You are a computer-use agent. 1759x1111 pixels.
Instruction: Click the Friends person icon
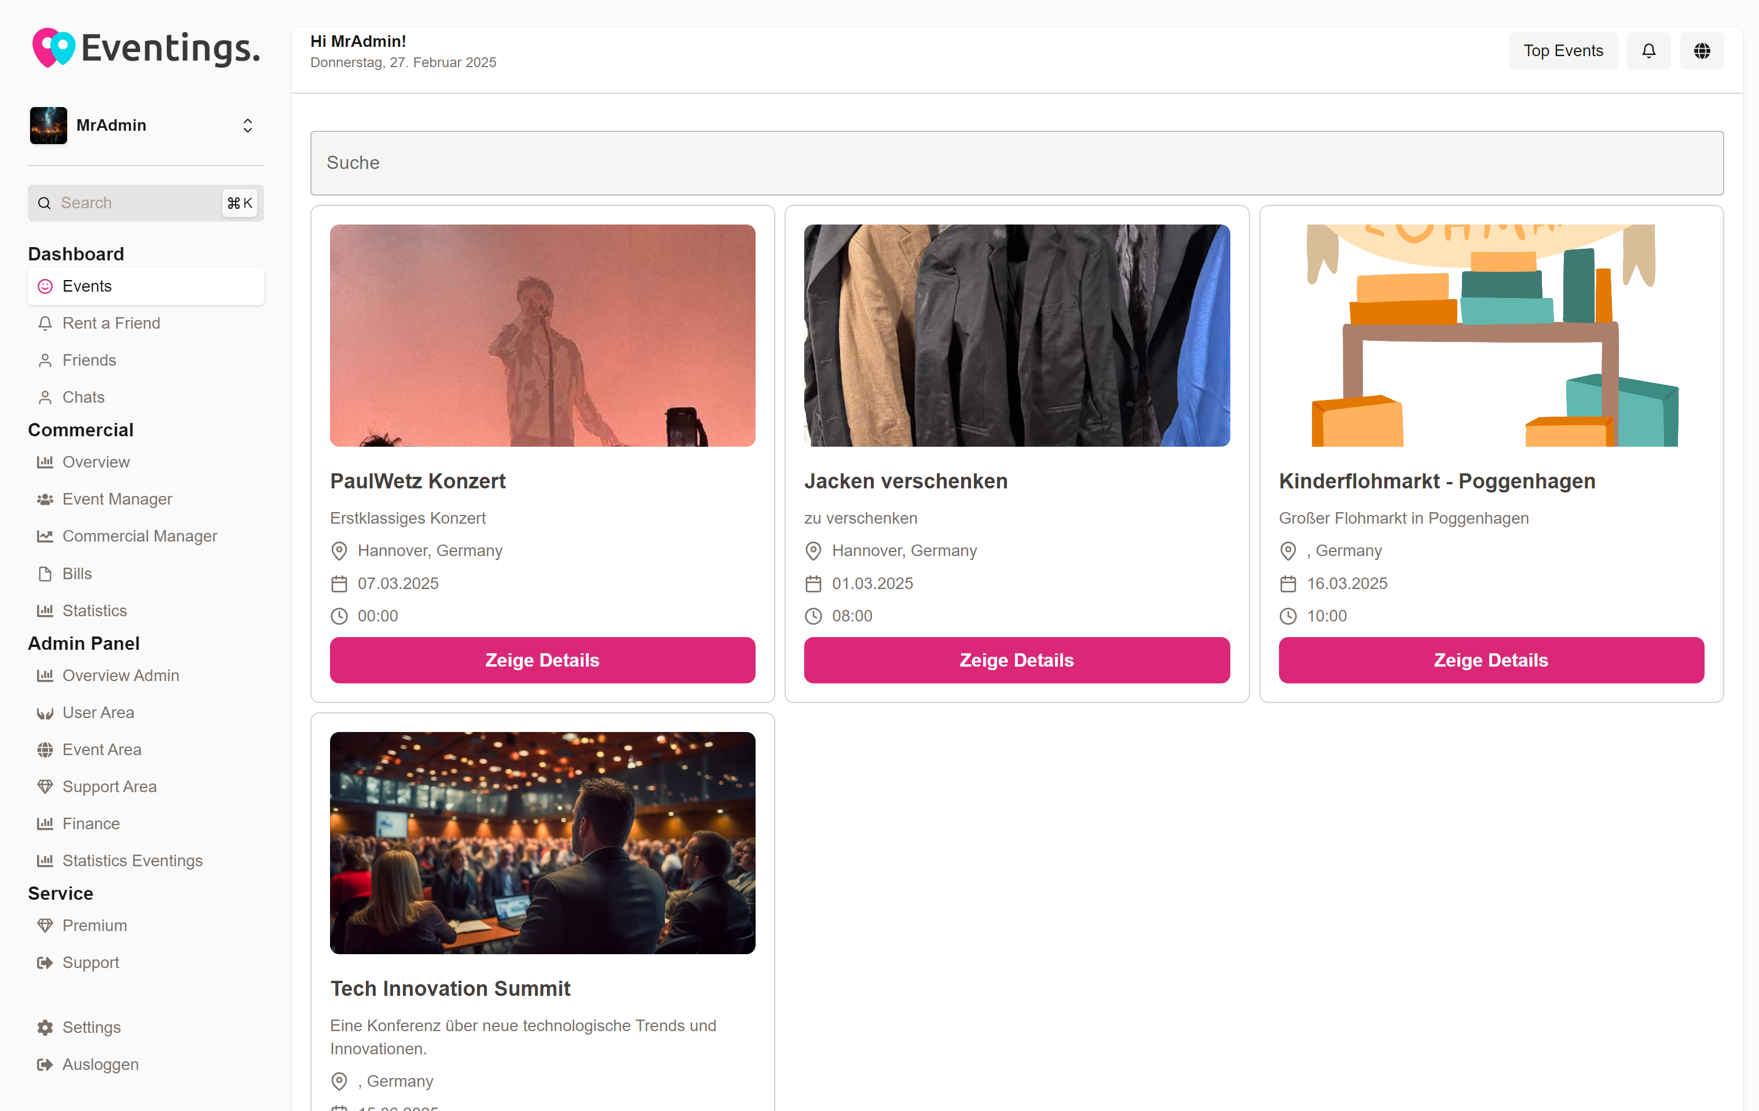click(x=45, y=360)
